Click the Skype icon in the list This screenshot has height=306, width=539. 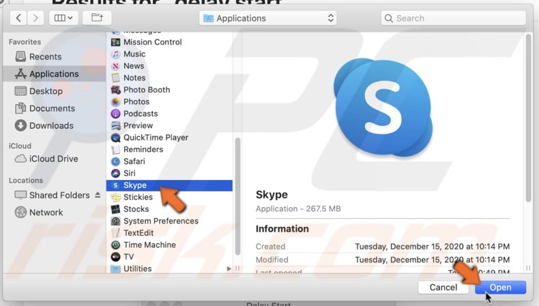click(x=115, y=185)
